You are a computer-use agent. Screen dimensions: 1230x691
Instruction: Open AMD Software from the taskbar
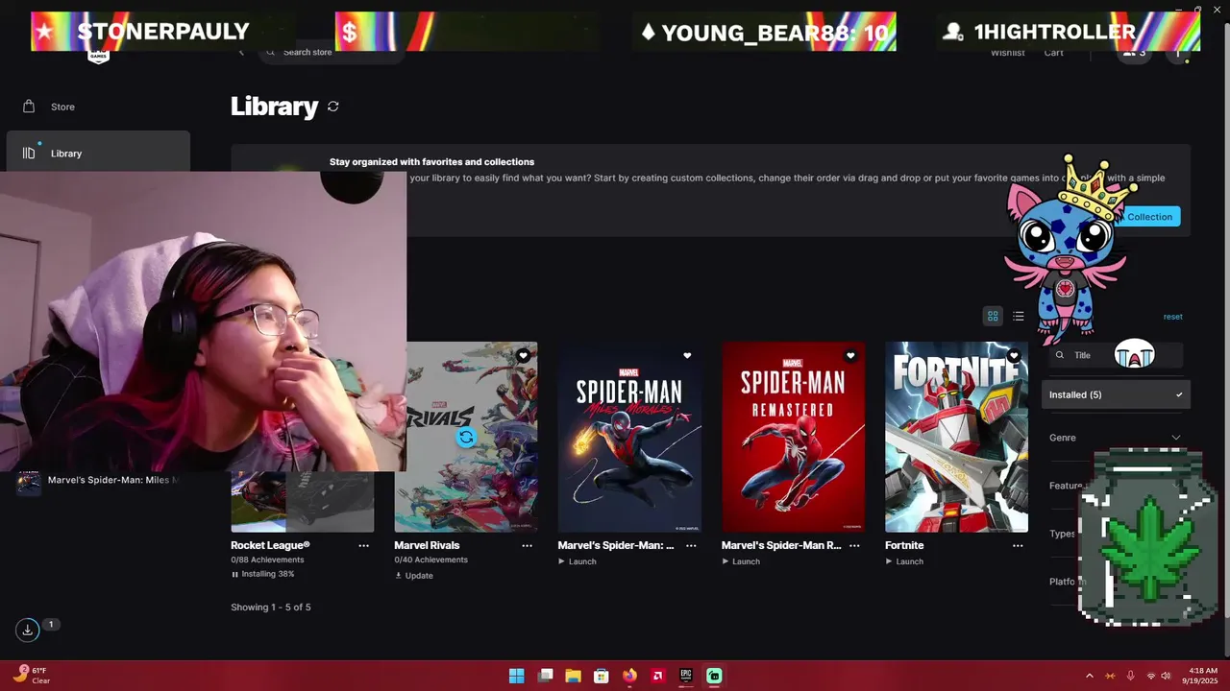pos(657,676)
